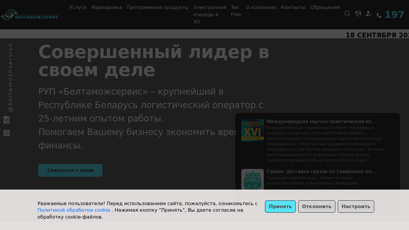Open the site search magnifier icon
The image size is (409, 230).
click(347, 13)
